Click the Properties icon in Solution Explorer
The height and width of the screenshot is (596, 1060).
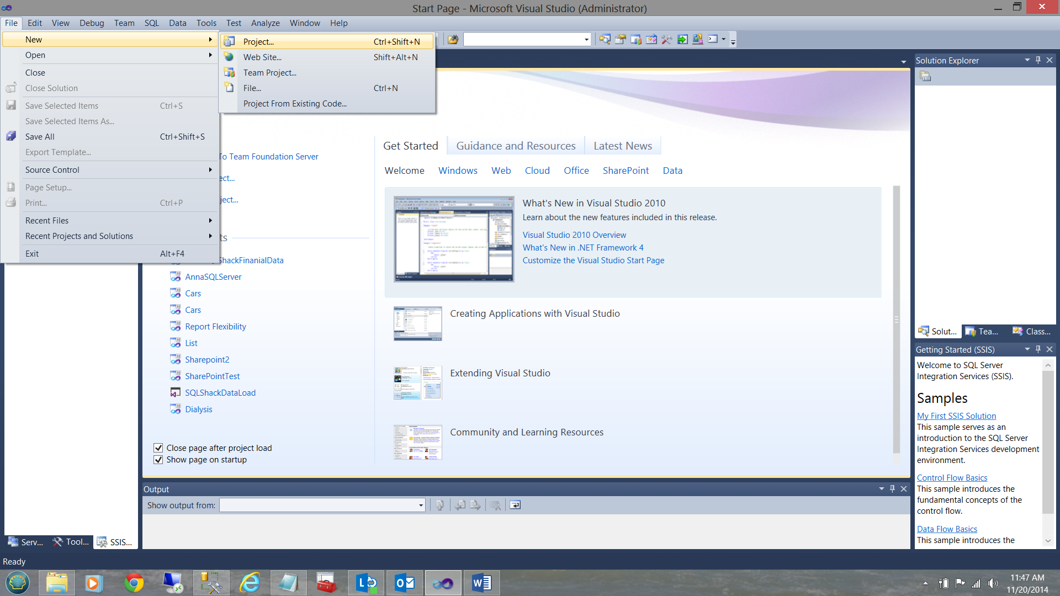pyautogui.click(x=926, y=77)
